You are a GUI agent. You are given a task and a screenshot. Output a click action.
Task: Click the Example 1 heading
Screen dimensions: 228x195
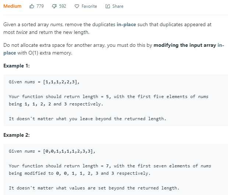[x=17, y=66]
